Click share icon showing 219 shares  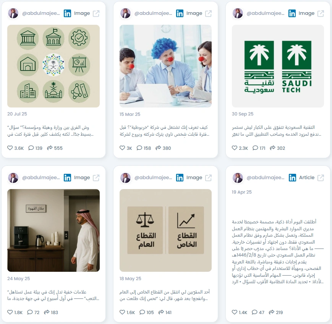[271, 312]
